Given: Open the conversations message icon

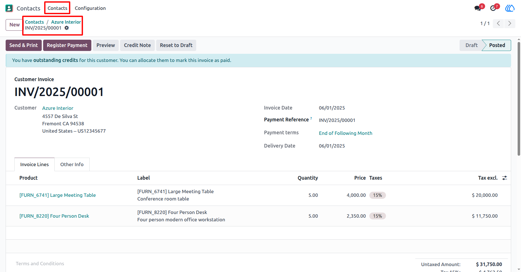Looking at the screenshot, I should [478, 8].
